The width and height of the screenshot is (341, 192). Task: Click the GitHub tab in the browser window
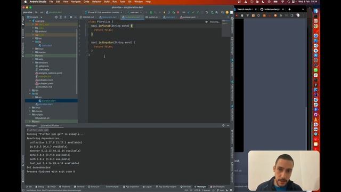point(271,10)
